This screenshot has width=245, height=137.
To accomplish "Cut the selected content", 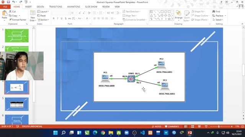I will [x=12, y=11].
